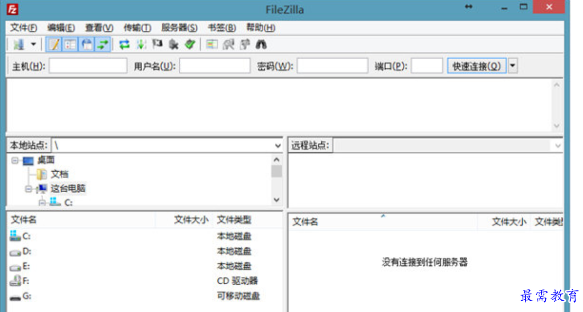Sort remote list by 文件大小 header

coord(509,222)
